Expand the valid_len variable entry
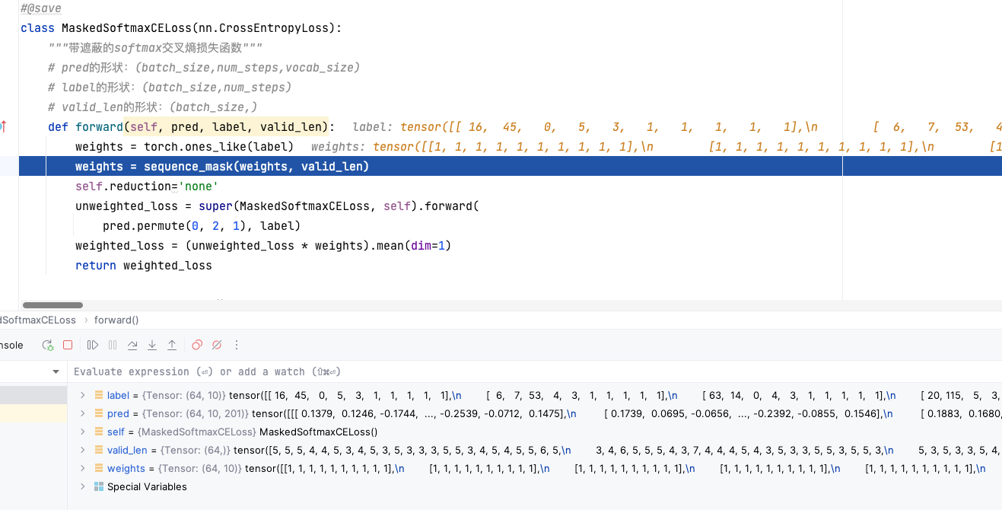 81,450
